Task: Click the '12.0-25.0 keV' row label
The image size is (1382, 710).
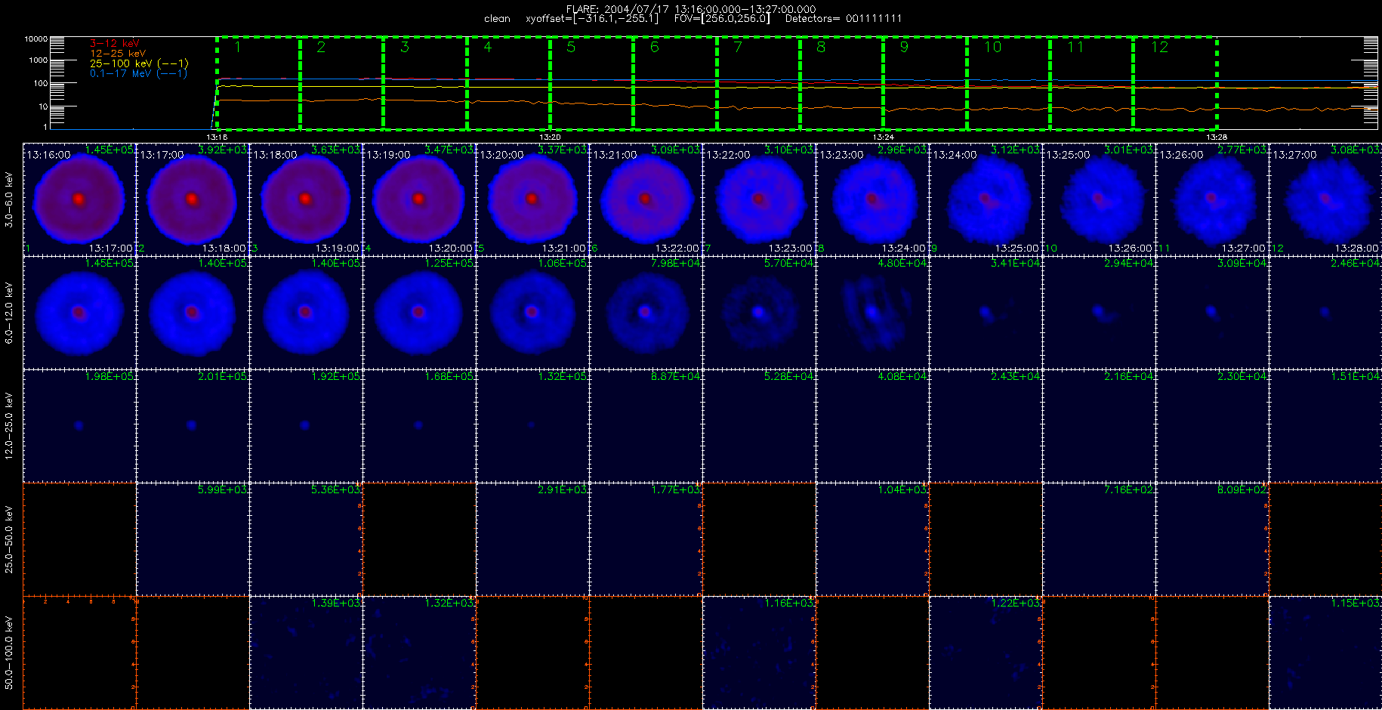Action: (x=9, y=426)
